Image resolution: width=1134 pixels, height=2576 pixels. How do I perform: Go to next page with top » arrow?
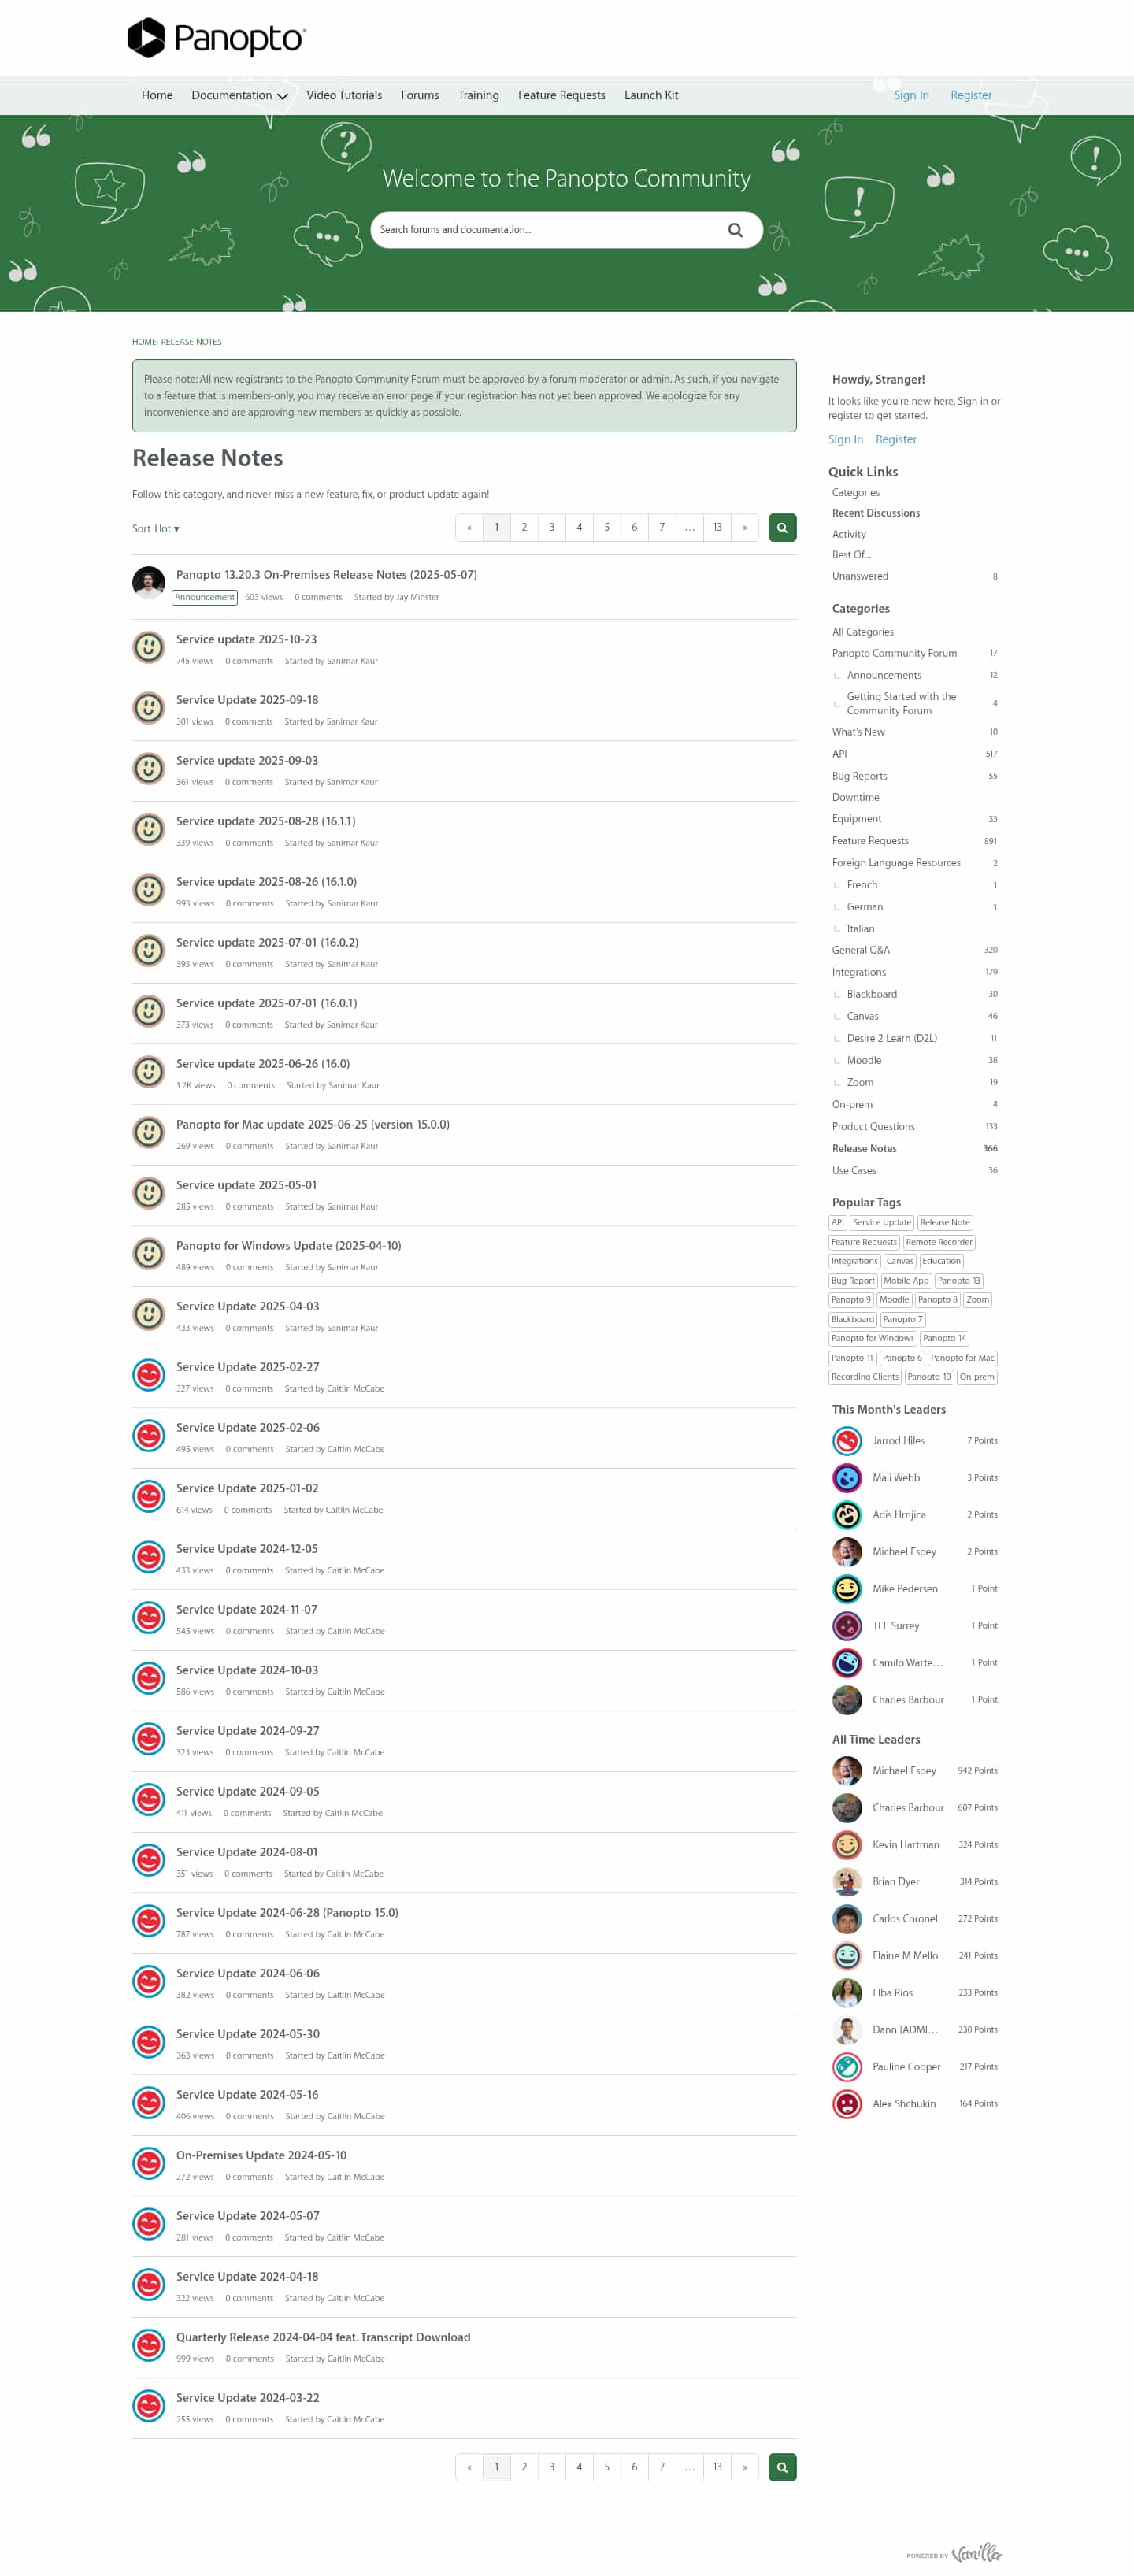[745, 527]
